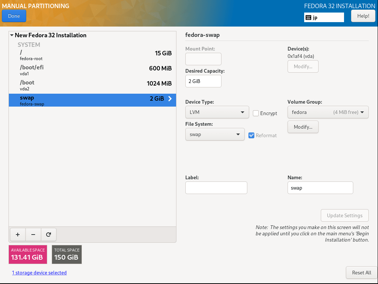Screen dimensions: 378x284
Task: Click the Total Space 150 GiB box
Action: (x=67, y=254)
